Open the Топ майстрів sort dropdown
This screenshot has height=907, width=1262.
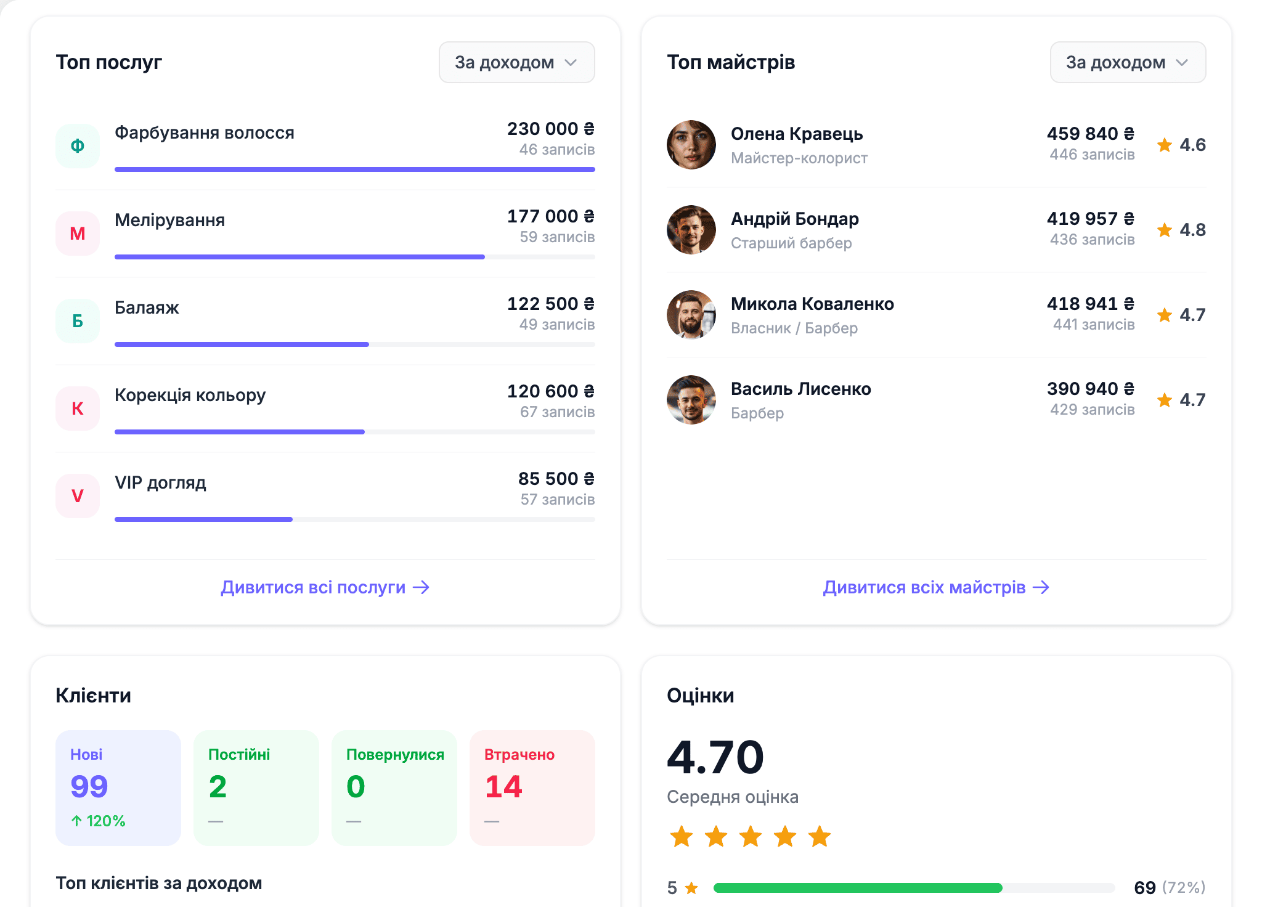click(1128, 62)
